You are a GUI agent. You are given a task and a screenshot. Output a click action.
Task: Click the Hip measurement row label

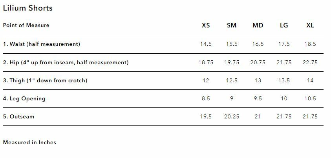point(66,62)
